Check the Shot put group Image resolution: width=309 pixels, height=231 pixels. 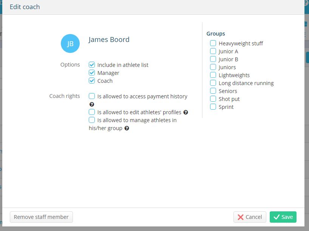pos(213,99)
